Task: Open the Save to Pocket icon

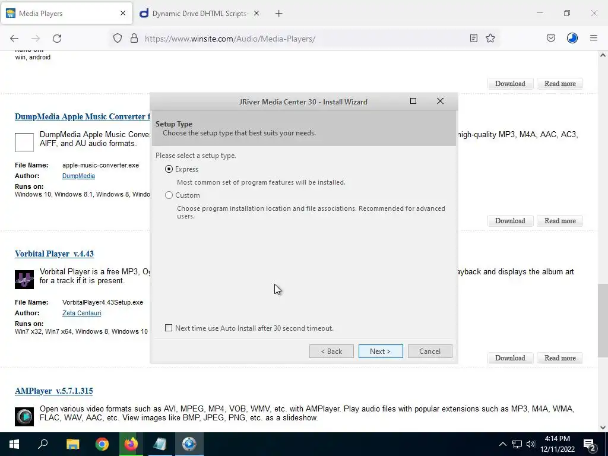Action: coord(551,38)
